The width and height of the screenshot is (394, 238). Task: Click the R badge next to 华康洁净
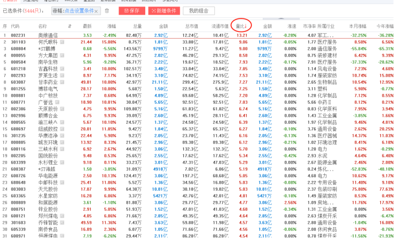point(62,135)
